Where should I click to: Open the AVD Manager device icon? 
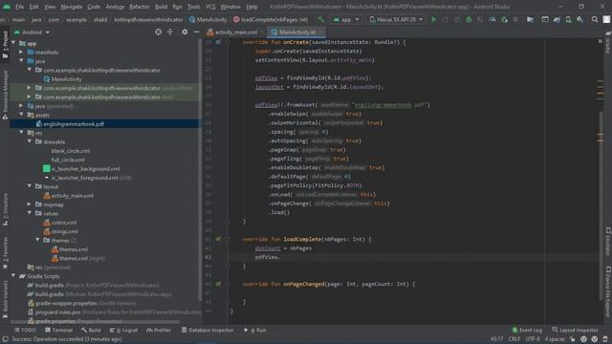(568, 19)
